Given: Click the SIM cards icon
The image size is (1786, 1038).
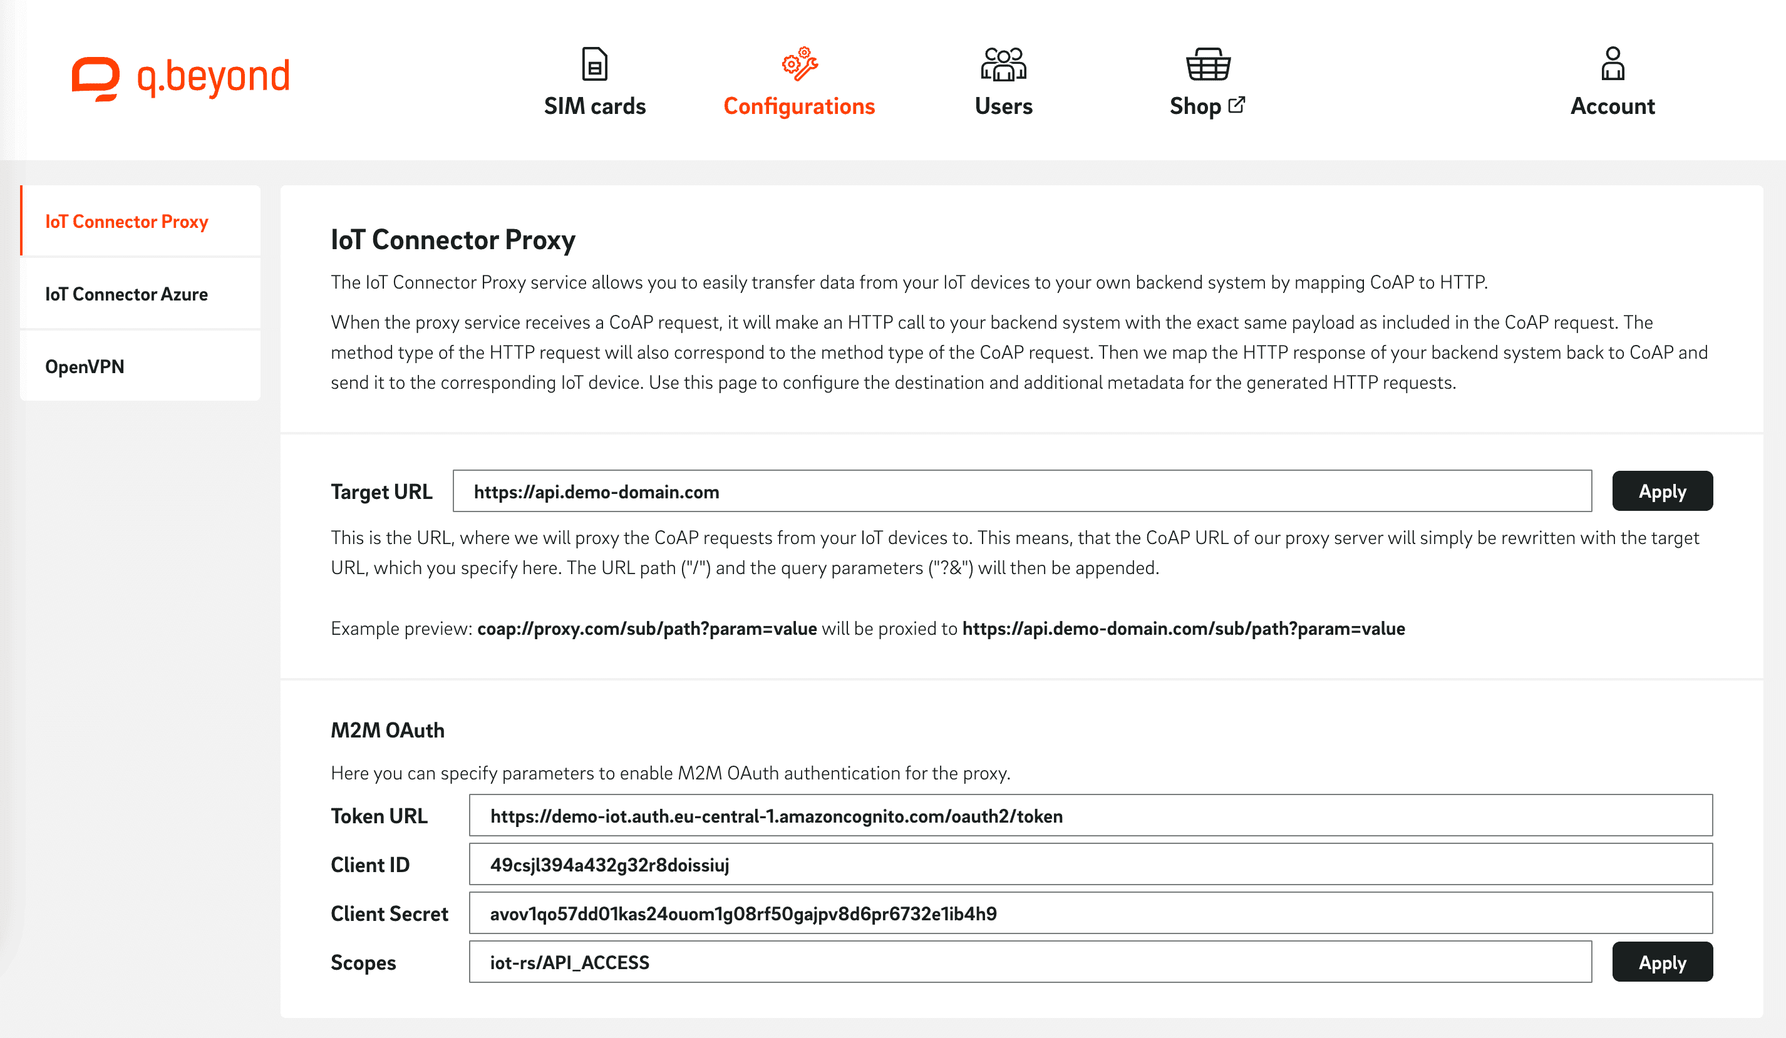Looking at the screenshot, I should (594, 64).
